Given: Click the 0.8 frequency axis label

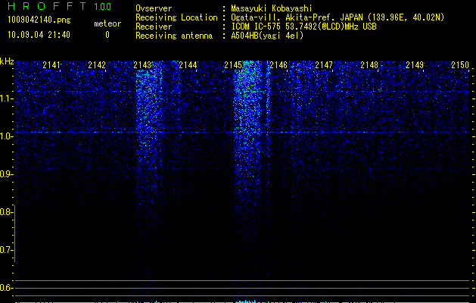Looking at the screenshot, I should [x=6, y=212].
